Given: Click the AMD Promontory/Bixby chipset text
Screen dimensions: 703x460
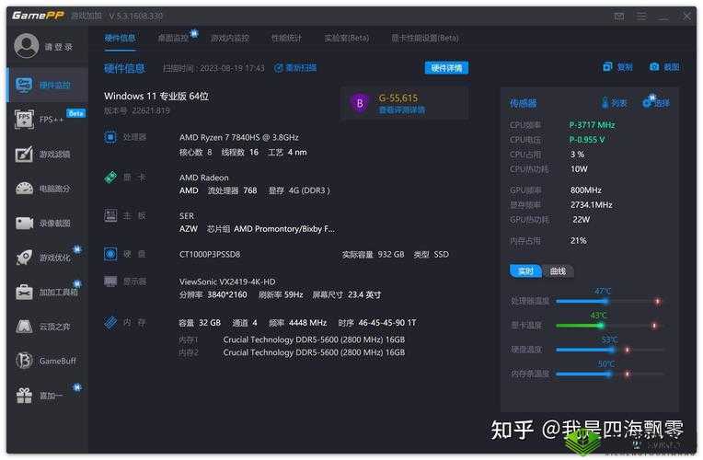Looking at the screenshot, I should (x=284, y=229).
